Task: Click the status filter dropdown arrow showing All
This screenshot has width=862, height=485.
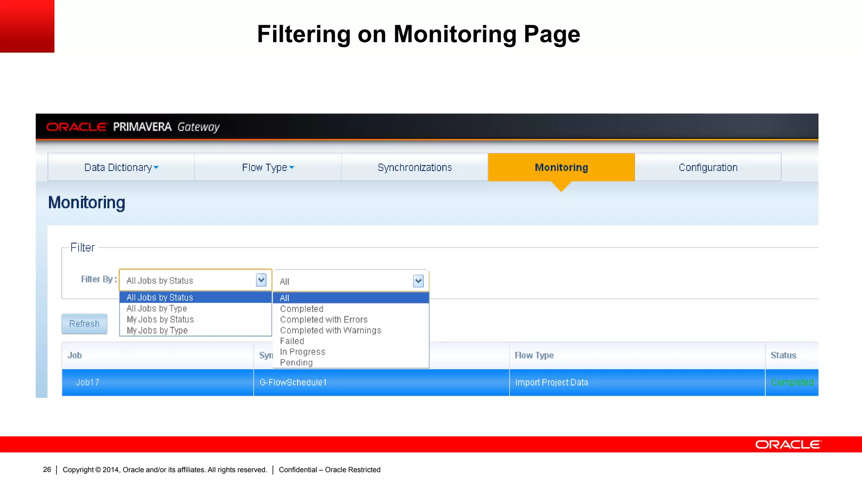Action: click(x=418, y=281)
